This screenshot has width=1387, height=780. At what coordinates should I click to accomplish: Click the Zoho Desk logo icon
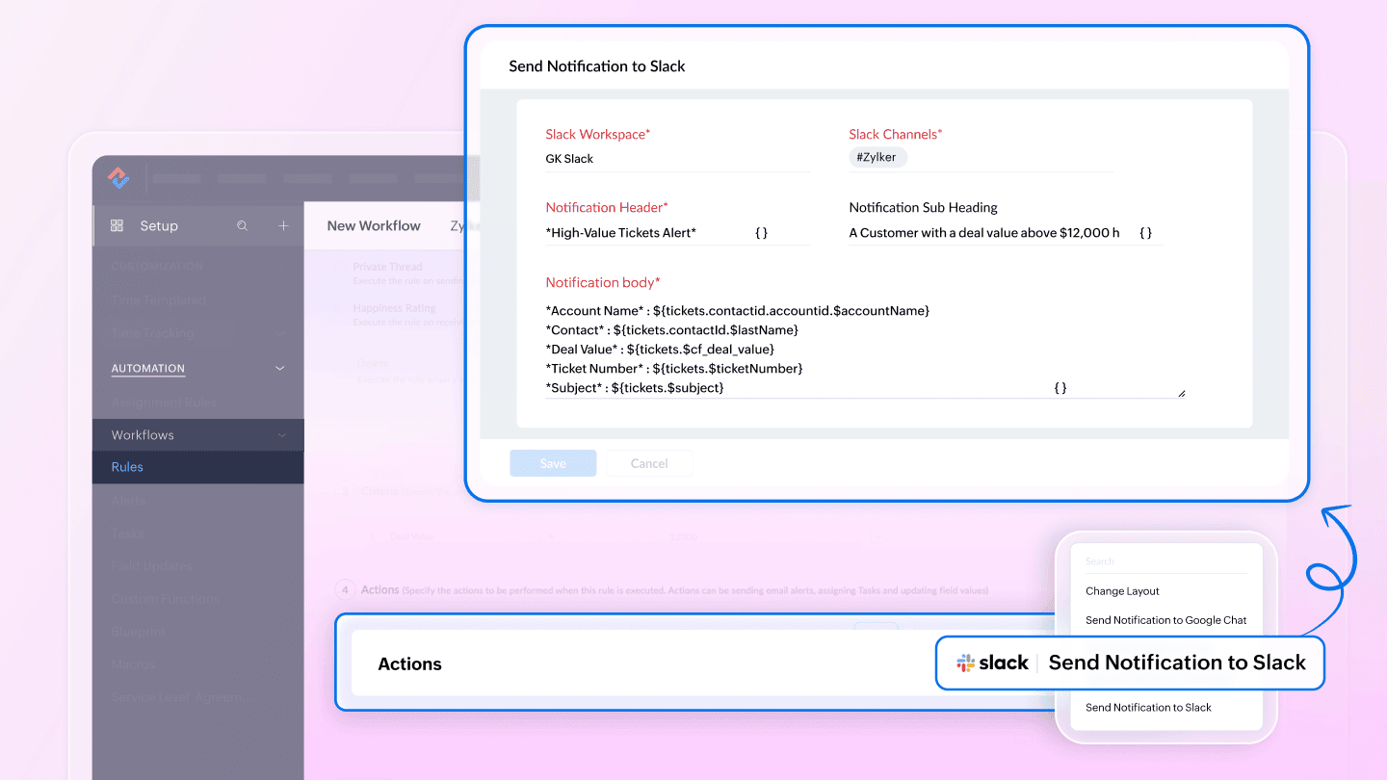118,177
